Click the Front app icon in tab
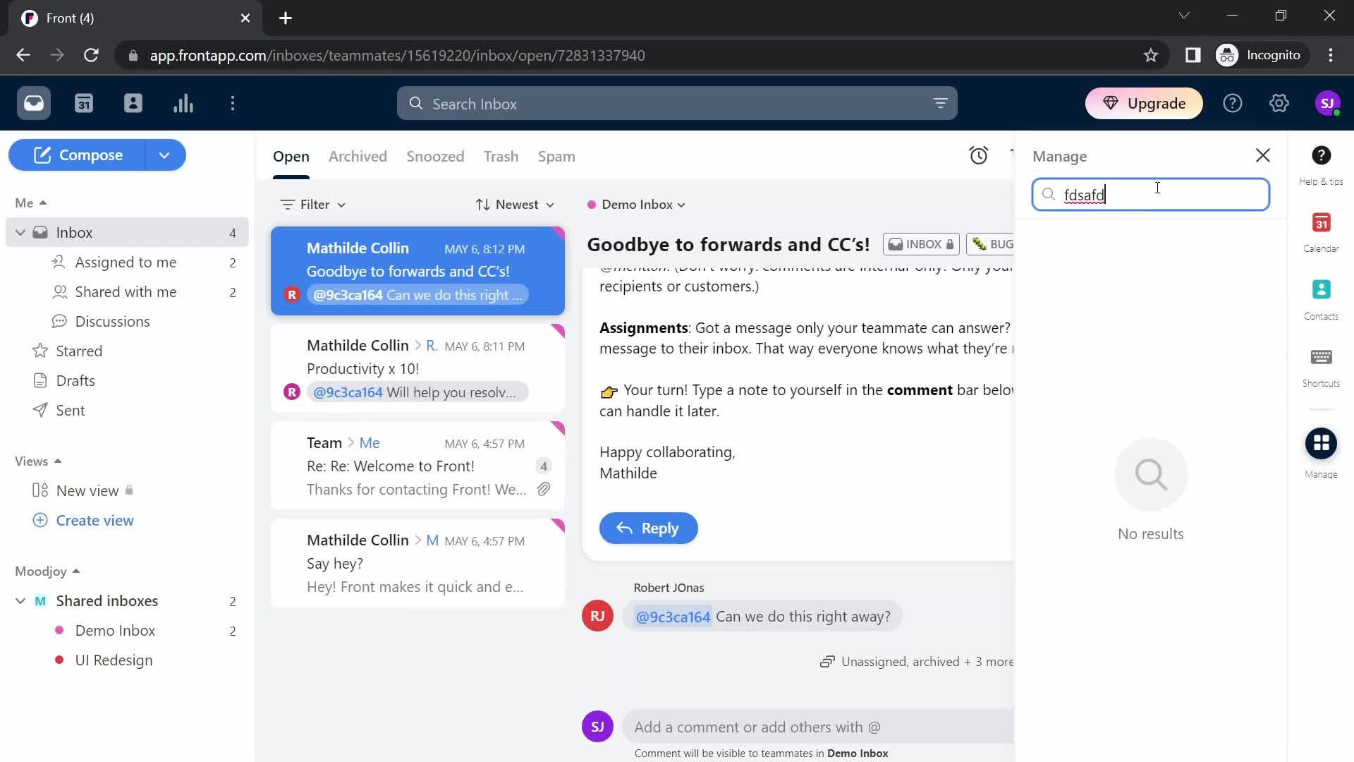Viewport: 1354px width, 762px height. tap(28, 17)
